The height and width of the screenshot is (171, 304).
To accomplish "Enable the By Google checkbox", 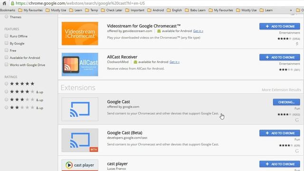I will coord(6,43).
